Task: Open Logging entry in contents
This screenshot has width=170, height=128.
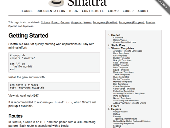Action: 117,126
